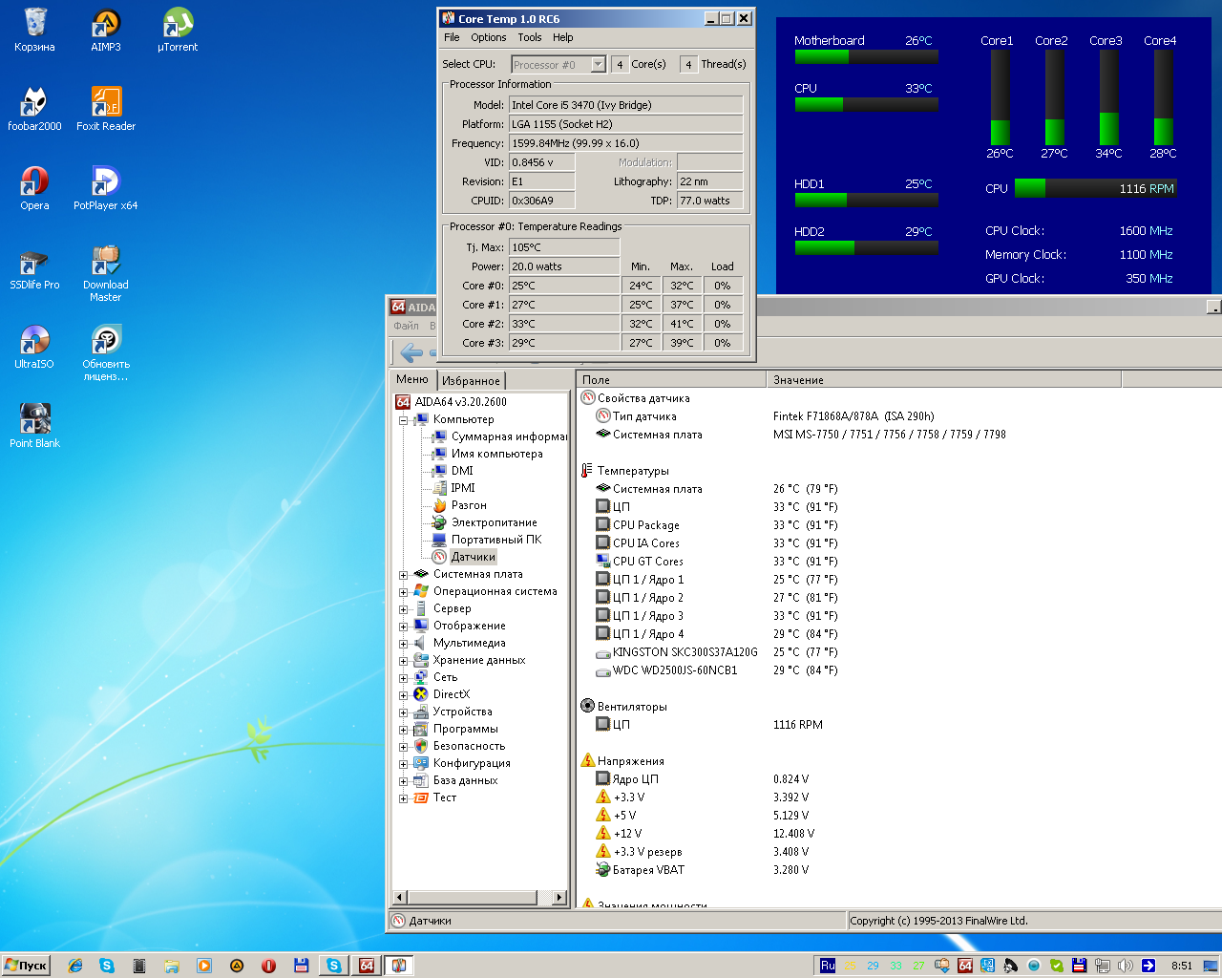Viewport: 1222px width, 978px height.
Task: Open the Tools menu in Core Temp
Action: tap(530, 37)
